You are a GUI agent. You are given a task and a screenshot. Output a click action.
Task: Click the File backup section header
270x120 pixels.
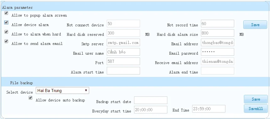click(21, 83)
